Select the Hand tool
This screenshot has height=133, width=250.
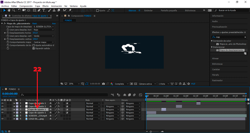(x=9, y=10)
